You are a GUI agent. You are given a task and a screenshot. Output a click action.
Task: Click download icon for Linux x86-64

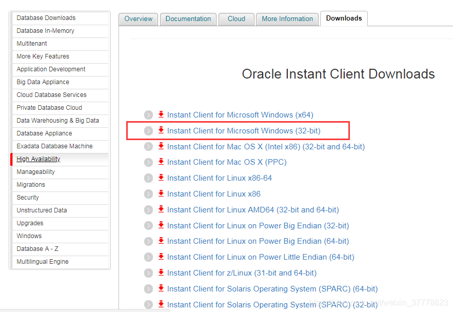(161, 178)
